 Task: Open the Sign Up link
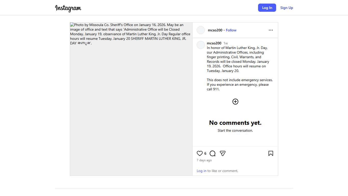[287, 8]
